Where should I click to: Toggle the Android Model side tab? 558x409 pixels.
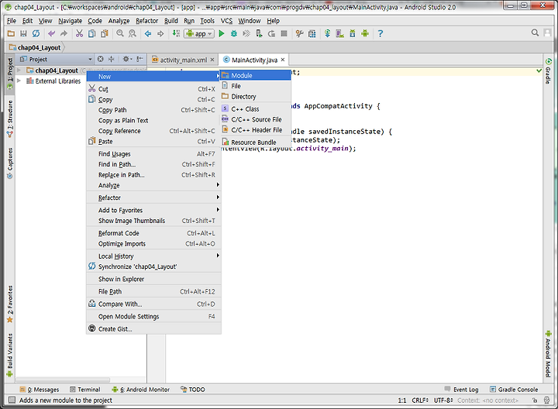tap(548, 354)
